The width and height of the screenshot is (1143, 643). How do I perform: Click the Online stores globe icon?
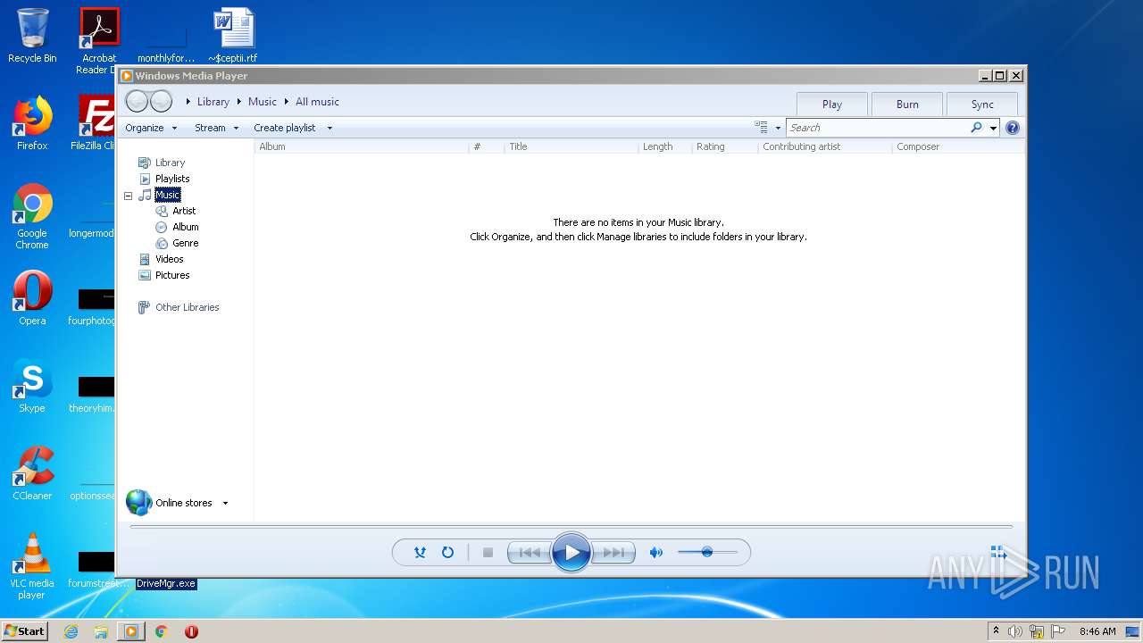click(139, 503)
